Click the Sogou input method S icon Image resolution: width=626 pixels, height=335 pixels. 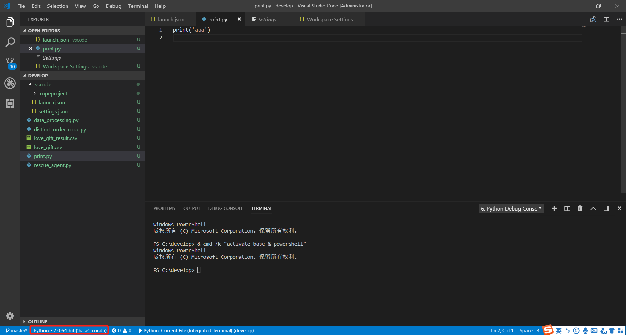pyautogui.click(x=548, y=330)
